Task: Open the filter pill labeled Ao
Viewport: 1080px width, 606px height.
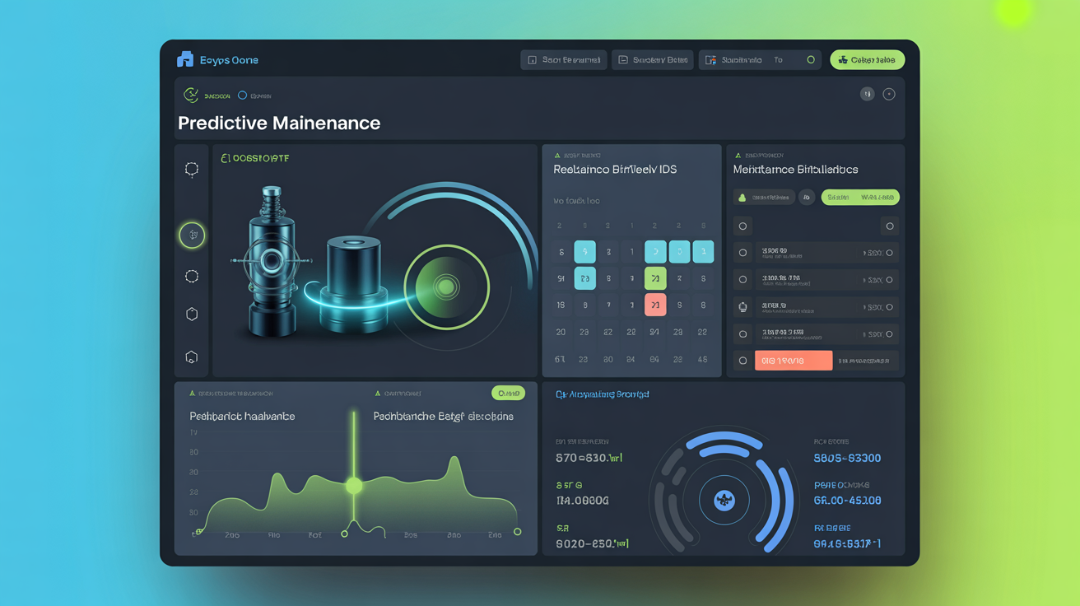Action: 808,197
